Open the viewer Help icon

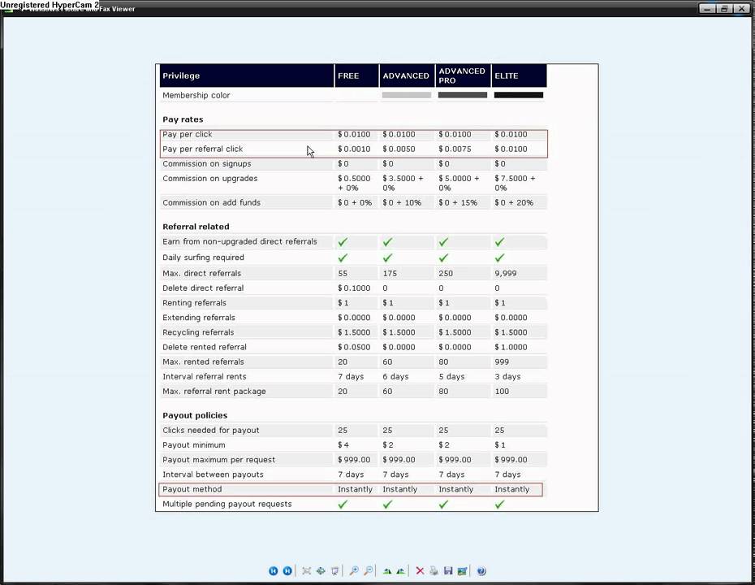[481, 571]
